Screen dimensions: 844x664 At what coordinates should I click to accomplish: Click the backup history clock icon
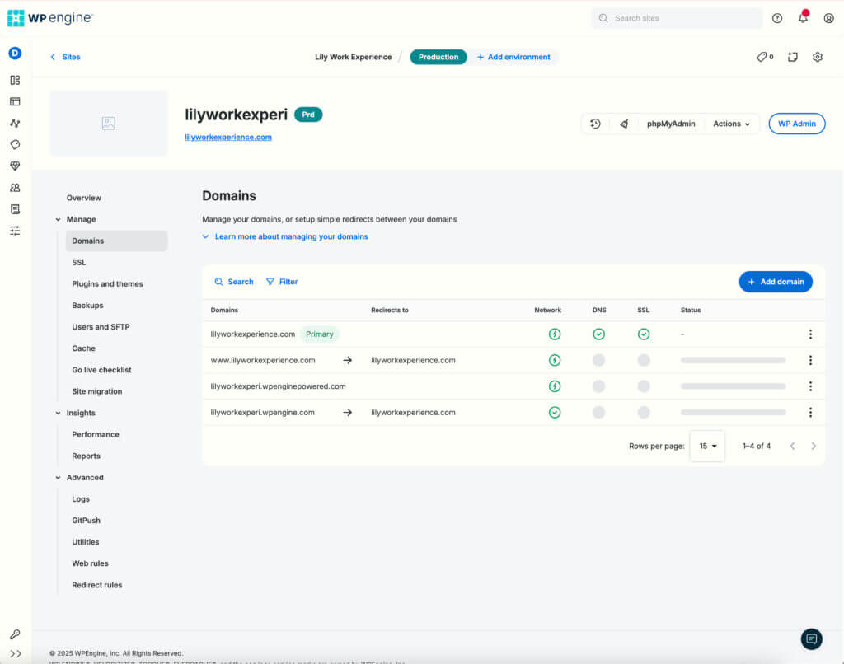point(595,124)
